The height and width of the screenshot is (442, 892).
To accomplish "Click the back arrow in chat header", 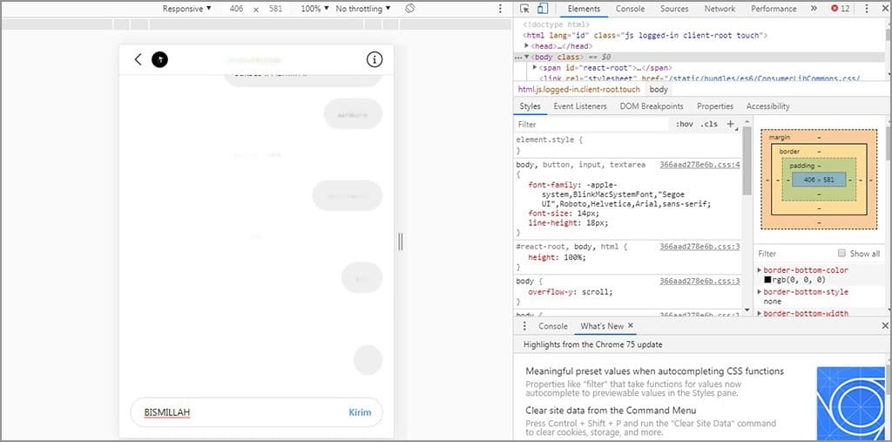I will [138, 59].
